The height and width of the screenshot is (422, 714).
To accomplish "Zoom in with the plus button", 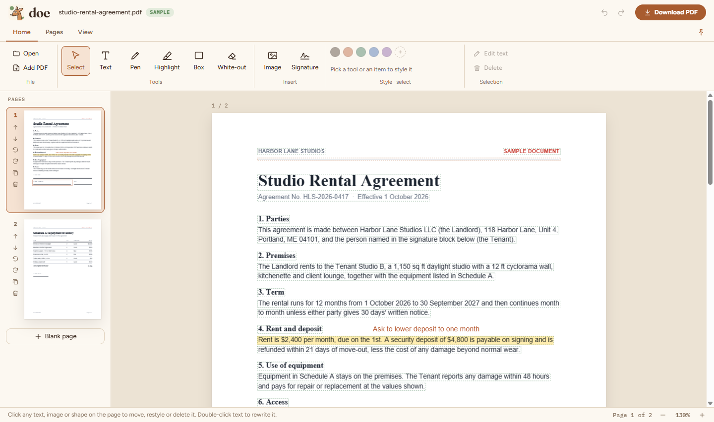I will point(702,415).
